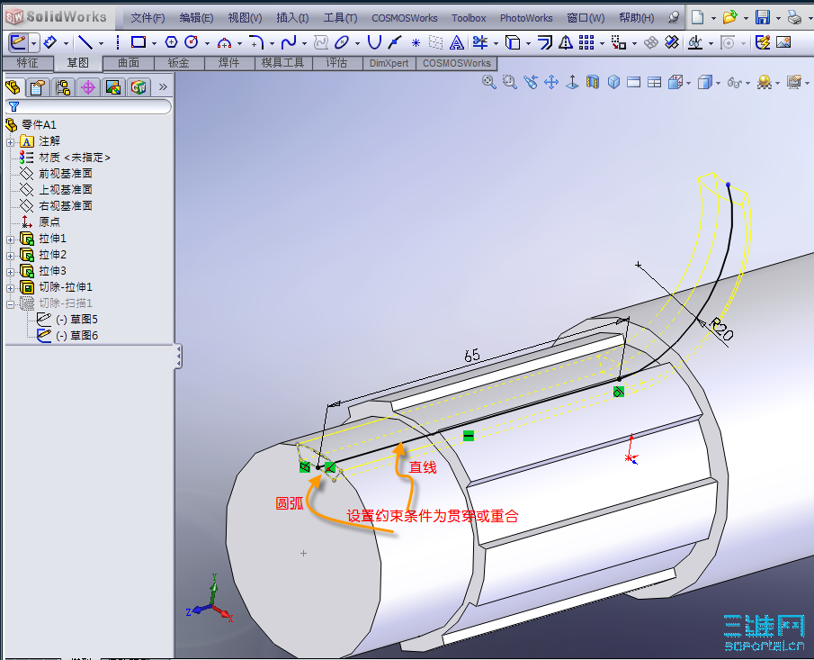Open the 插入(I) menu
The height and width of the screenshot is (660, 814).
pos(292,18)
